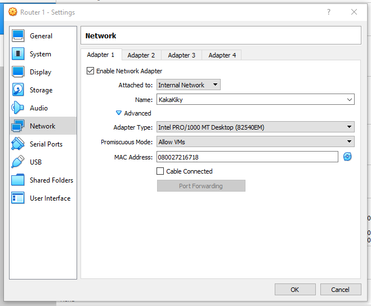
Task: Close the Router 1 Settings dialog
Action: tap(354, 12)
